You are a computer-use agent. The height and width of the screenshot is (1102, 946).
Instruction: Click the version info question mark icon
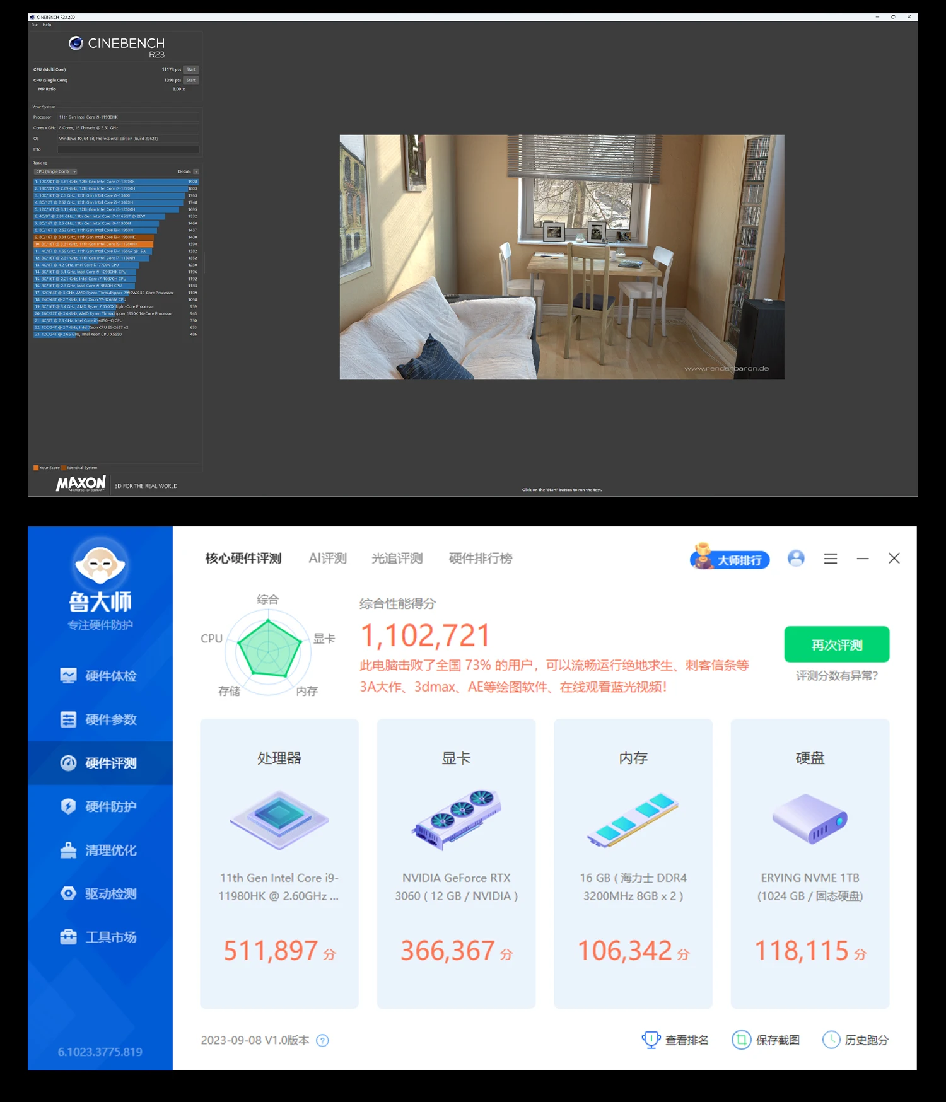(x=322, y=1040)
